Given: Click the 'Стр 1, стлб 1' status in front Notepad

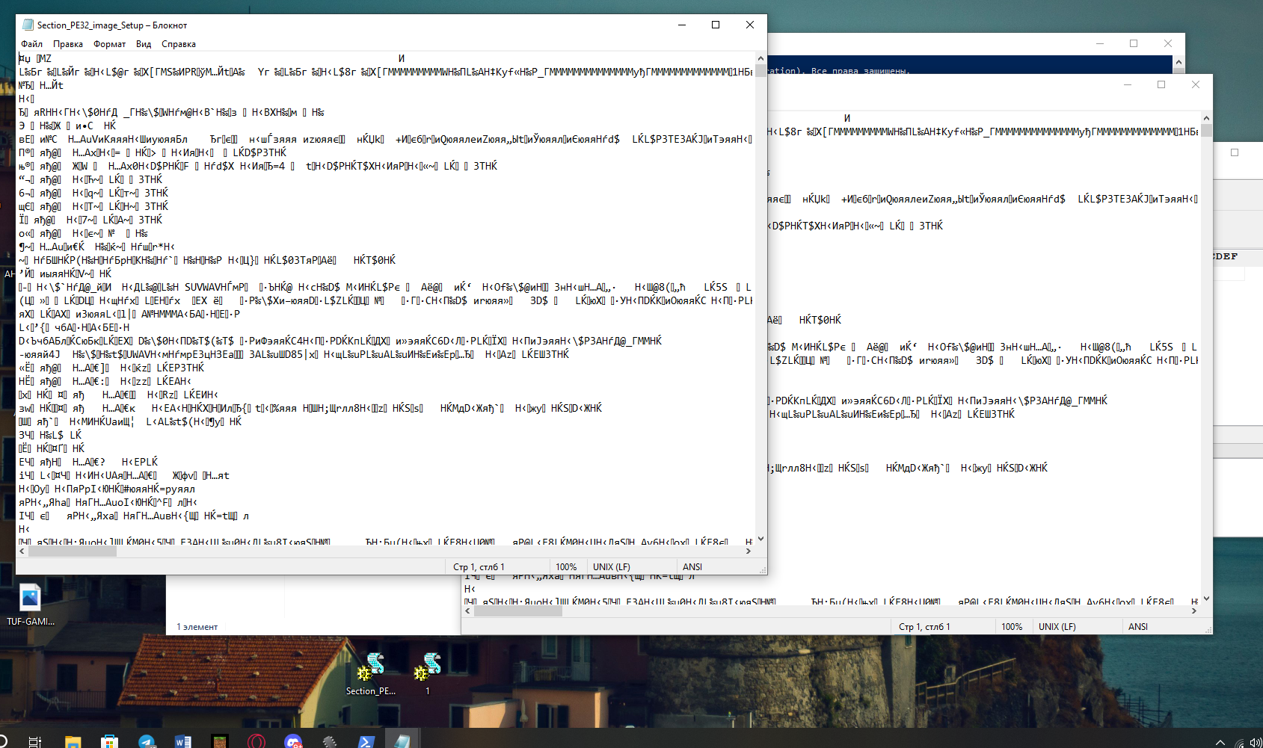Looking at the screenshot, I should pyautogui.click(x=479, y=567).
